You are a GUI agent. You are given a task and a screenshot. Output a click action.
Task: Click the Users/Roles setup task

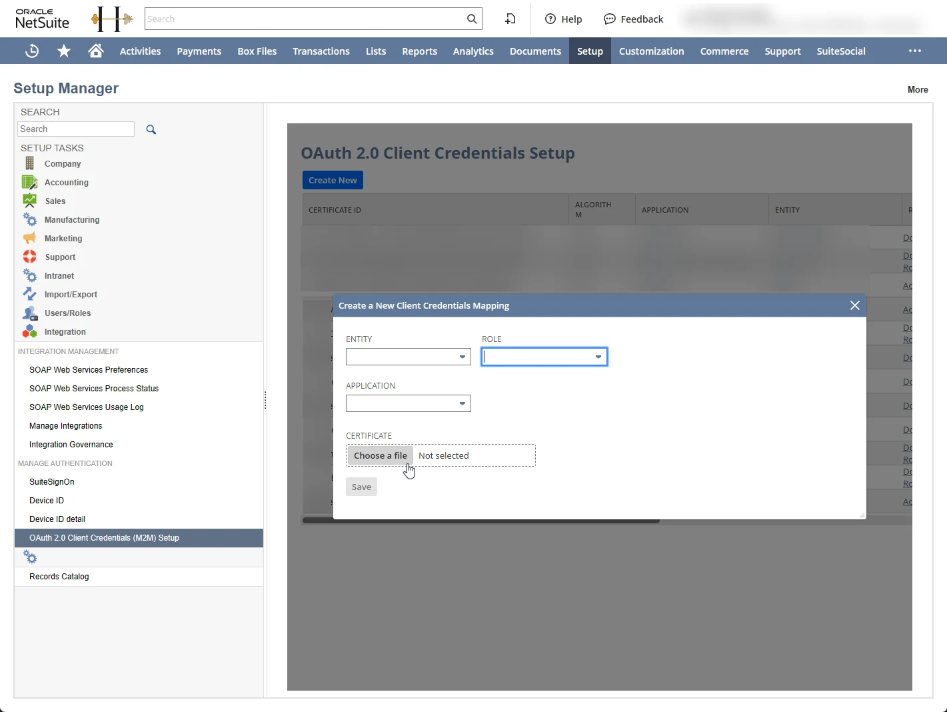pos(67,313)
